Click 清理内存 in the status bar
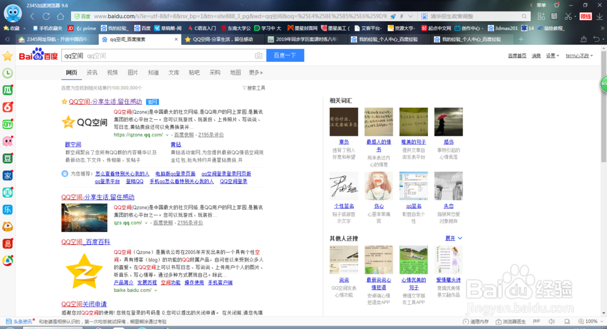The image size is (607, 329). [x=476, y=321]
